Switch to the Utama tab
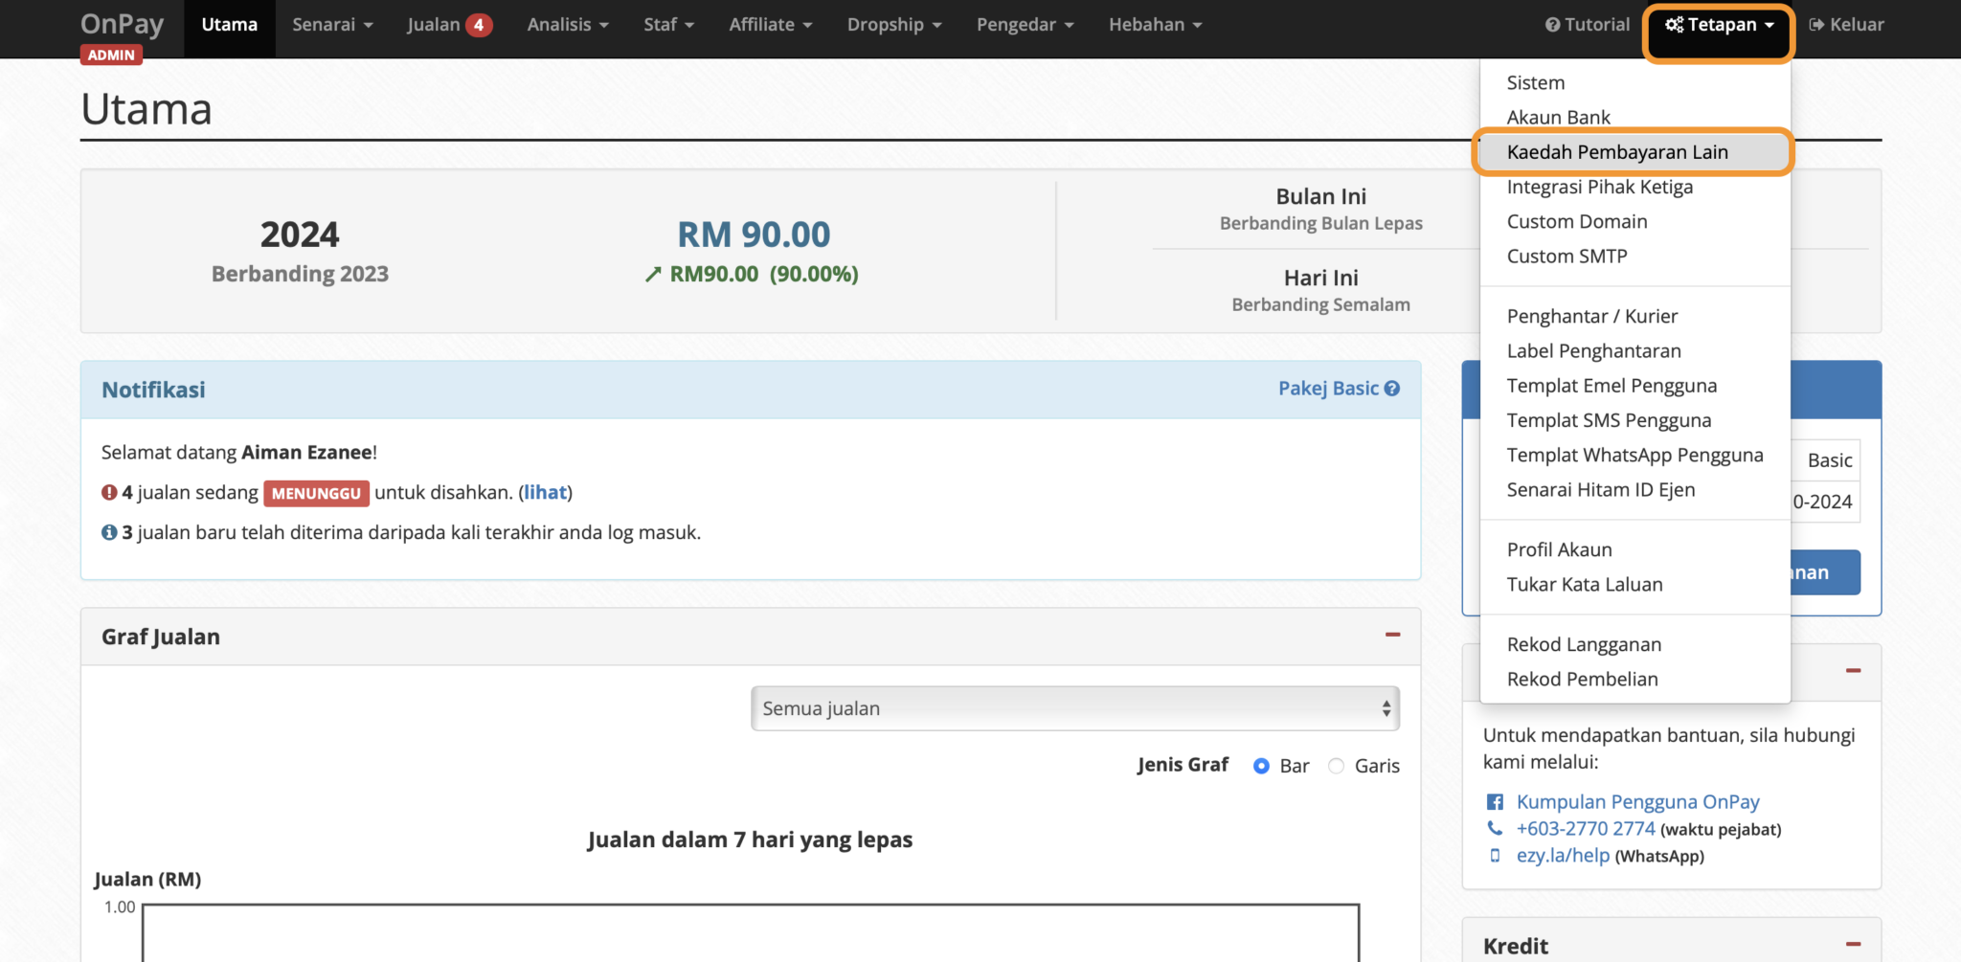Screen dimensions: 1961x962 pyautogui.click(x=229, y=25)
